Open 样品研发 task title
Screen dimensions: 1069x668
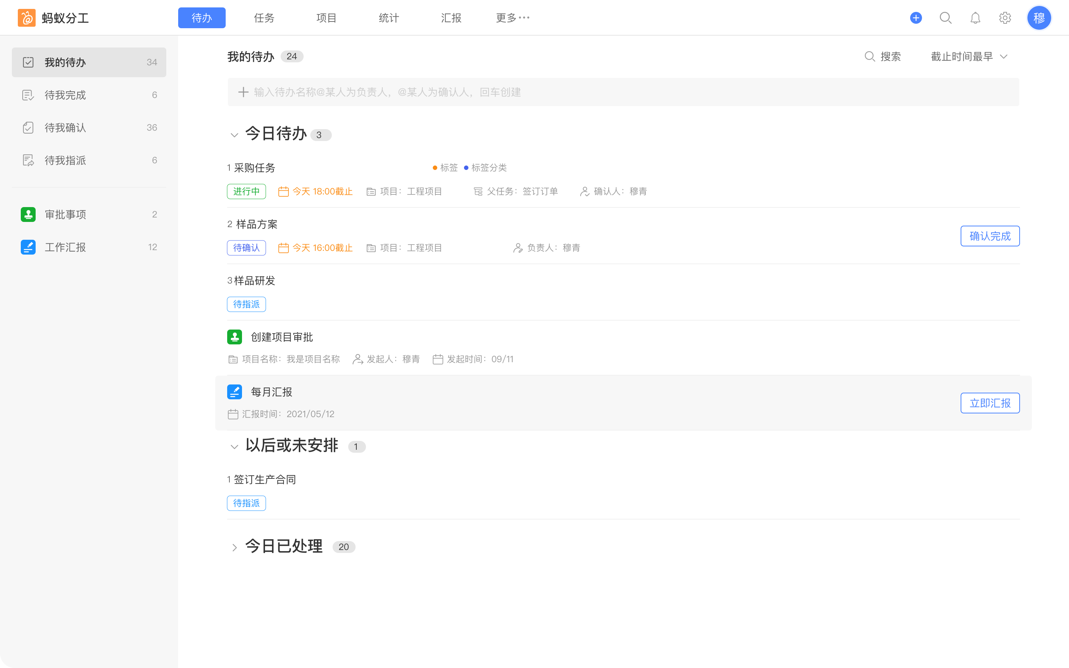point(254,281)
